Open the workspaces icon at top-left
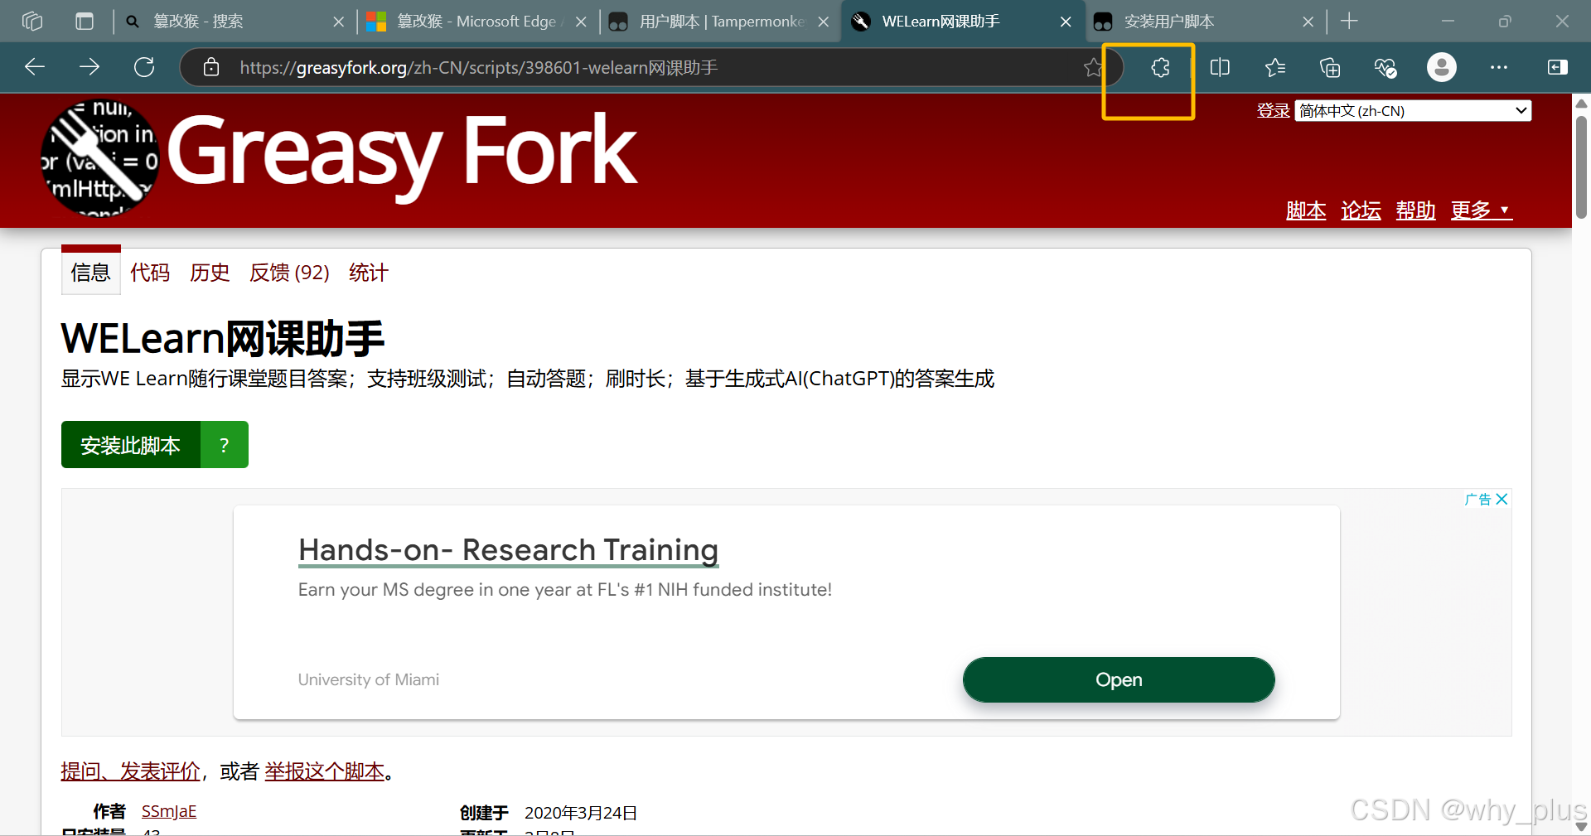 pyautogui.click(x=32, y=21)
